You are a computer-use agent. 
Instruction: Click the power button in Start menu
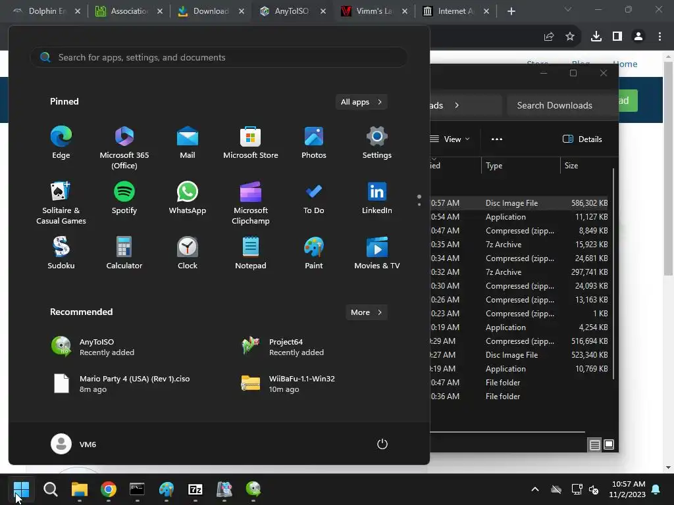[x=382, y=444]
